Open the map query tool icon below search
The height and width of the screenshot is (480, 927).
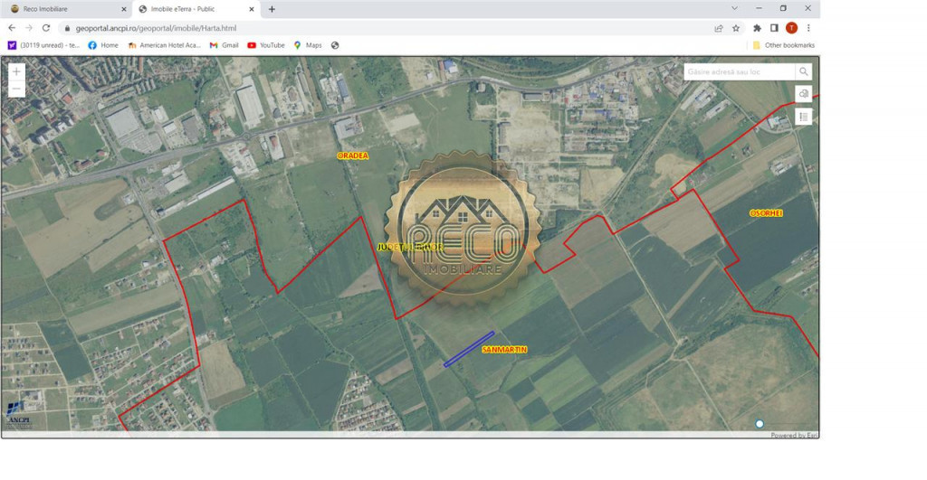(x=804, y=94)
